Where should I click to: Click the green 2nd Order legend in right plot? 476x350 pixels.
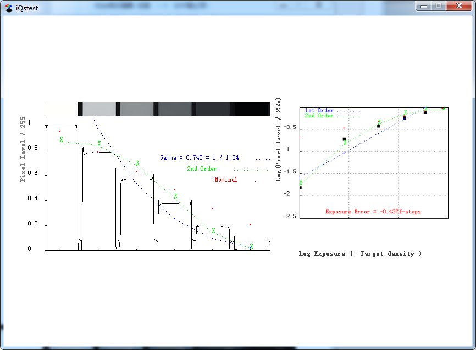click(319, 116)
